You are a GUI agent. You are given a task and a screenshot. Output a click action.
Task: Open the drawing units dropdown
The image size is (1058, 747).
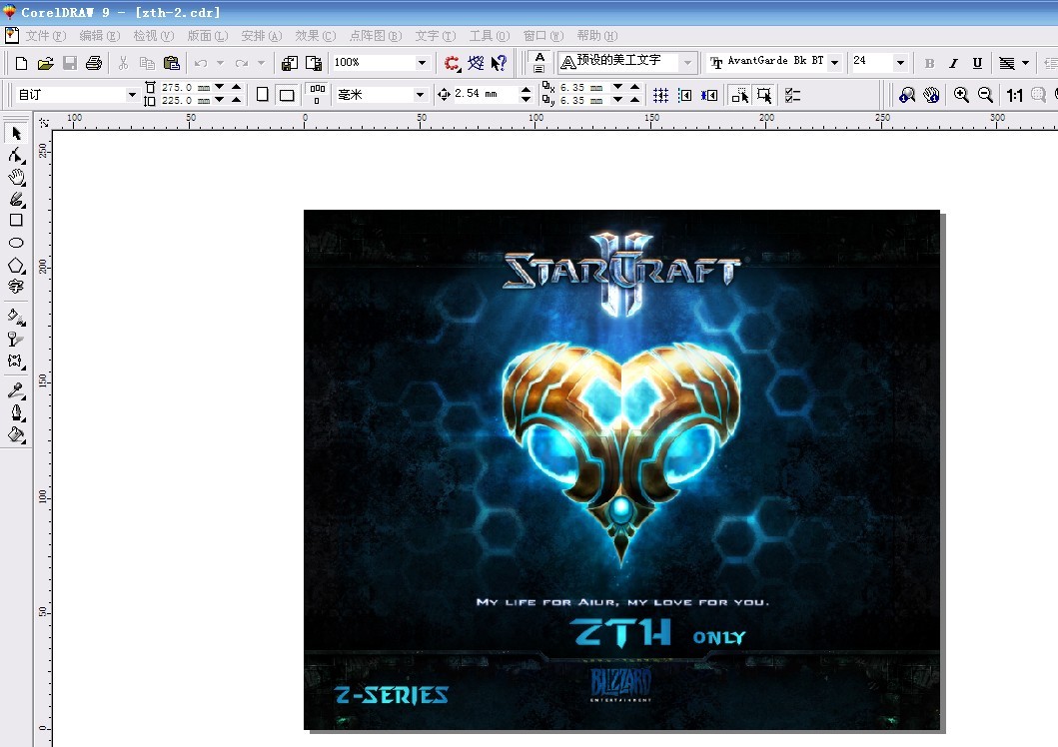pyautogui.click(x=420, y=95)
